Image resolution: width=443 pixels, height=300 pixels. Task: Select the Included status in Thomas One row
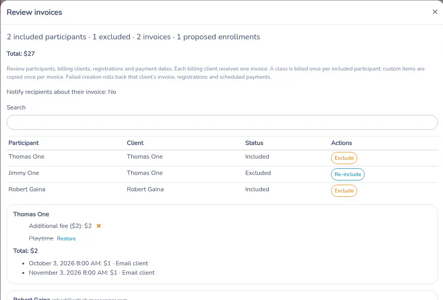(257, 156)
